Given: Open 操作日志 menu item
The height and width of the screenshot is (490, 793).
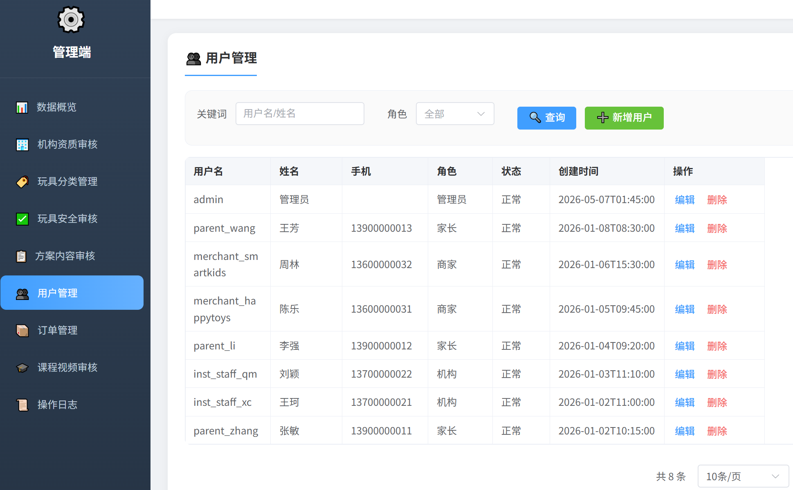Looking at the screenshot, I should [72, 405].
